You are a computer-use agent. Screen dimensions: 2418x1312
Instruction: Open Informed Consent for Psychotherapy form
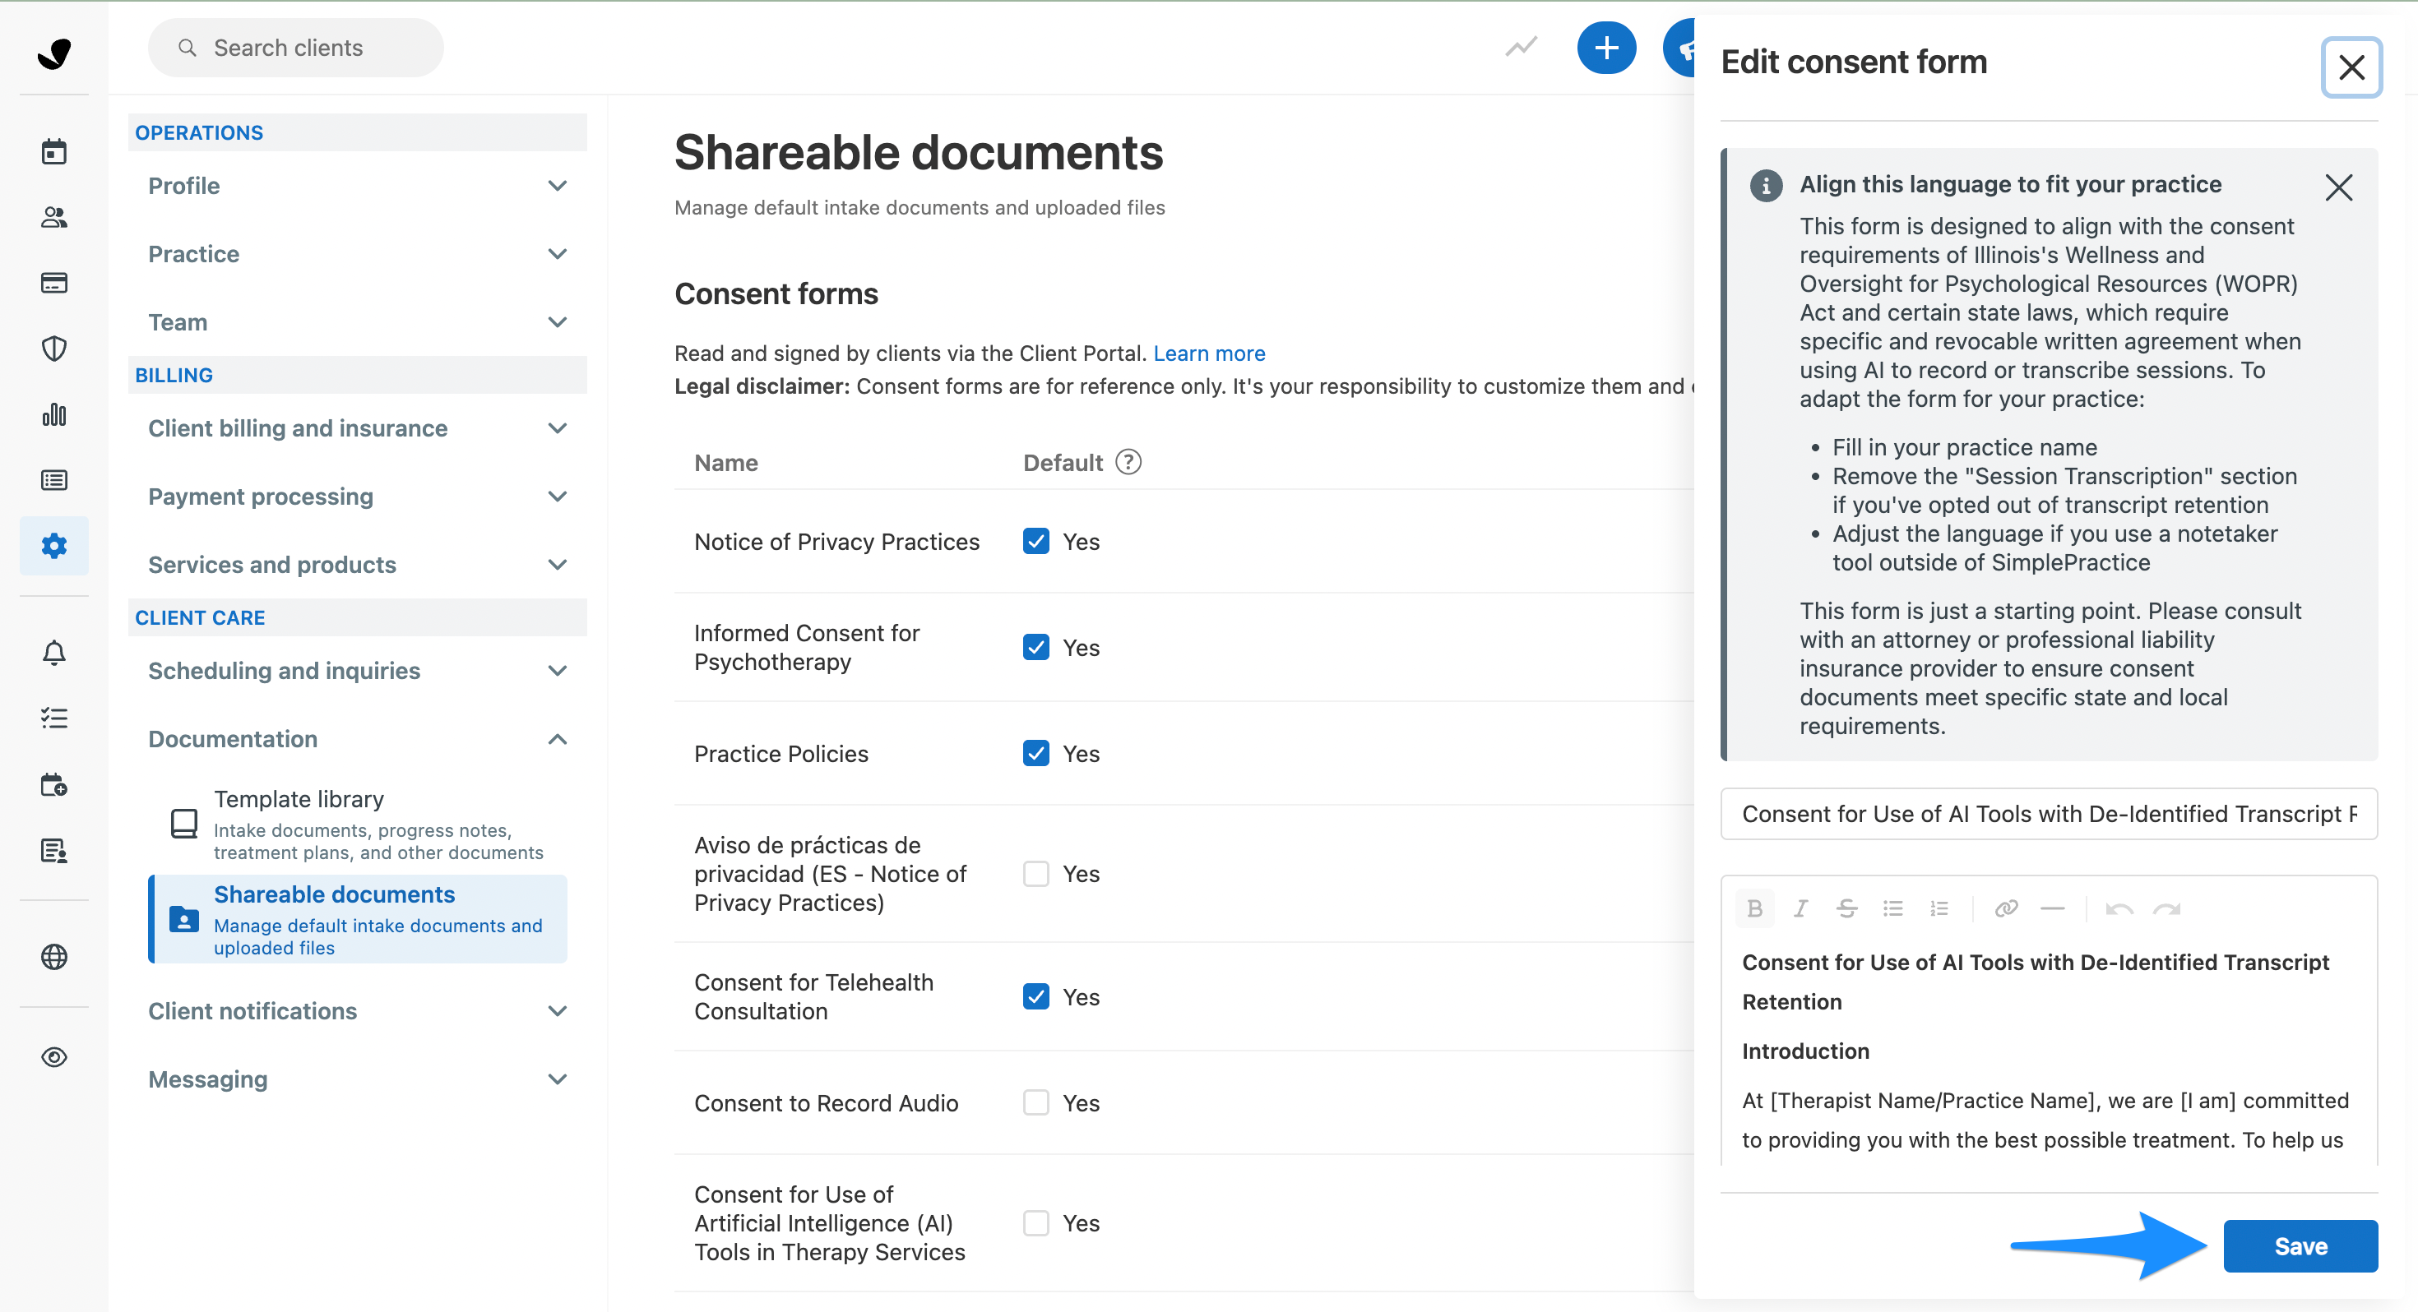click(x=806, y=647)
